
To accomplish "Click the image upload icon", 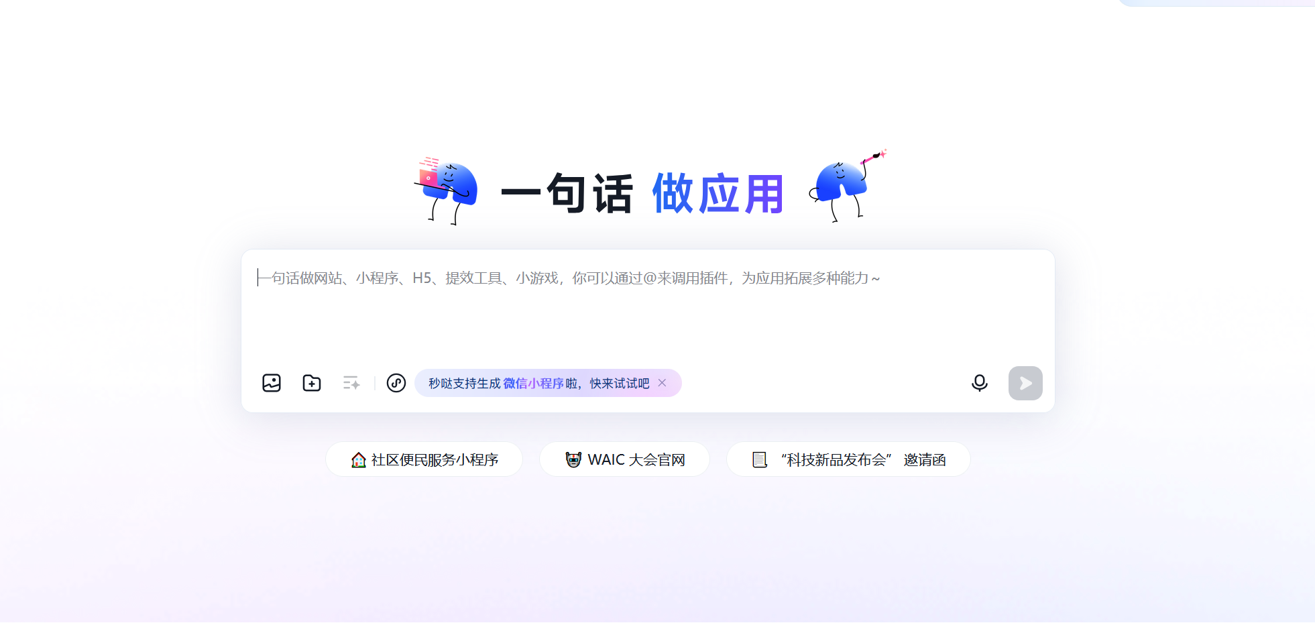I will pyautogui.click(x=272, y=383).
